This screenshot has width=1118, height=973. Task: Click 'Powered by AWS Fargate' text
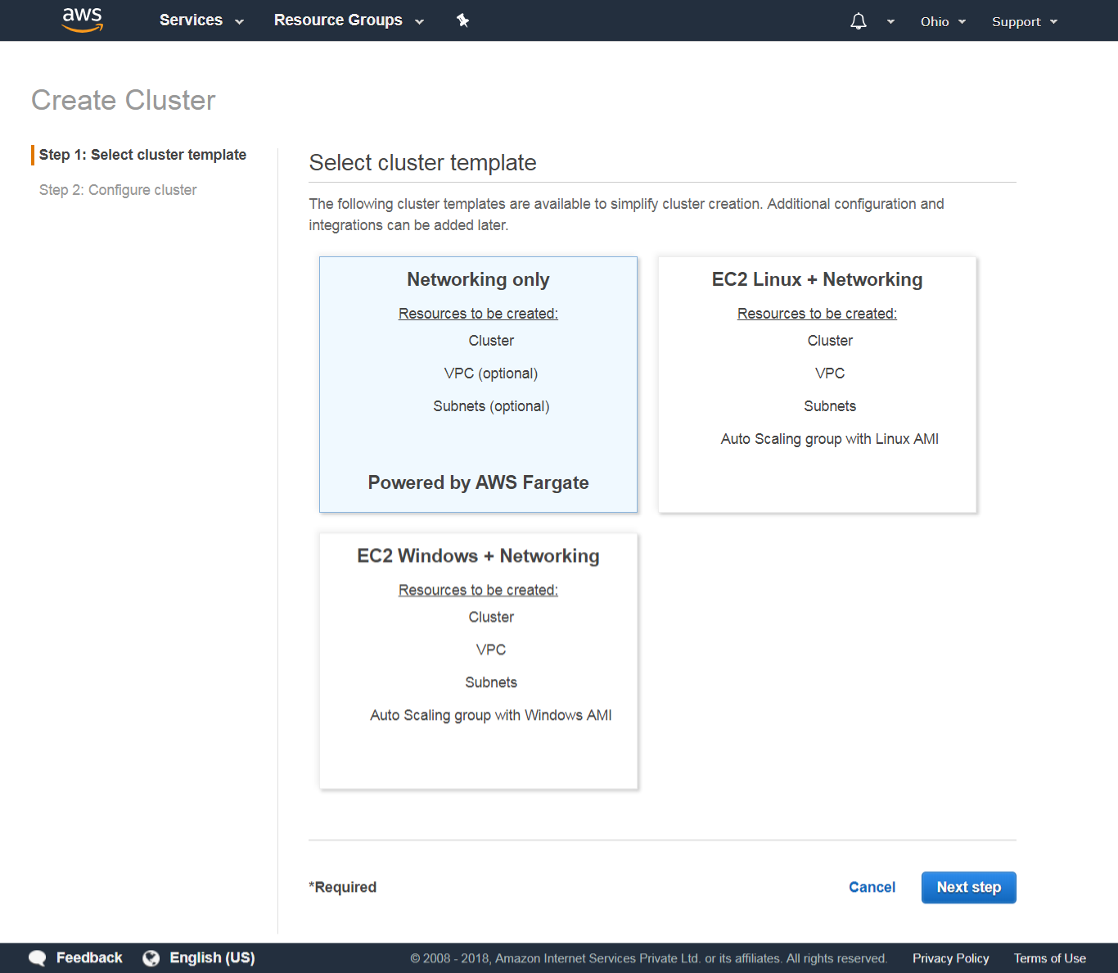(x=478, y=482)
